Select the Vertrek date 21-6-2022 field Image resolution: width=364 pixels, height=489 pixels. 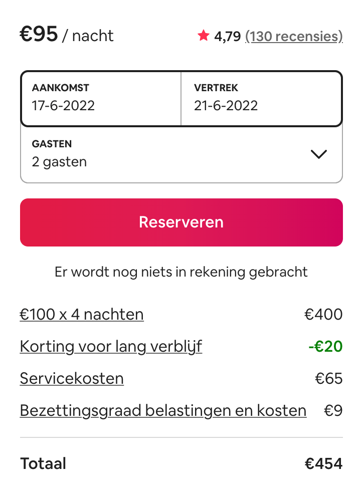click(261, 99)
